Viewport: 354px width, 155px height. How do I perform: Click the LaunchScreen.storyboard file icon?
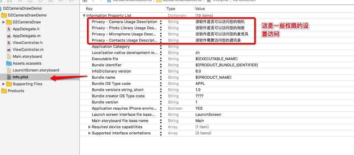9,70
